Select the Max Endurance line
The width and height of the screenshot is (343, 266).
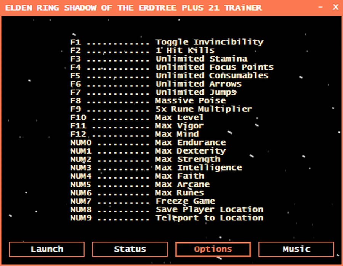pyautogui.click(x=148, y=142)
